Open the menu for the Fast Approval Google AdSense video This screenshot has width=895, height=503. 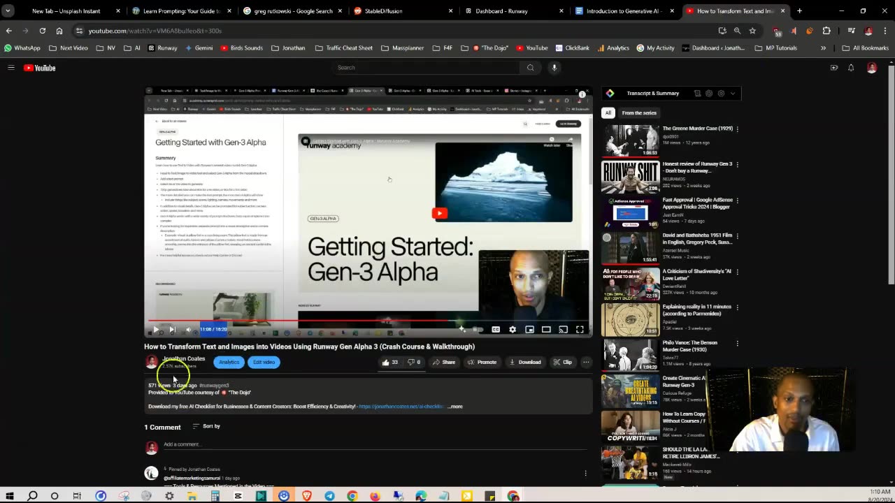(737, 201)
